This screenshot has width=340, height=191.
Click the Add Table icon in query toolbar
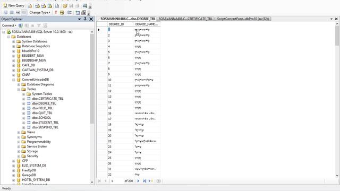(78, 13)
